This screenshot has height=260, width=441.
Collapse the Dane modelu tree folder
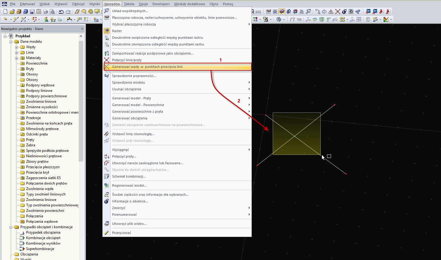(x=11, y=42)
